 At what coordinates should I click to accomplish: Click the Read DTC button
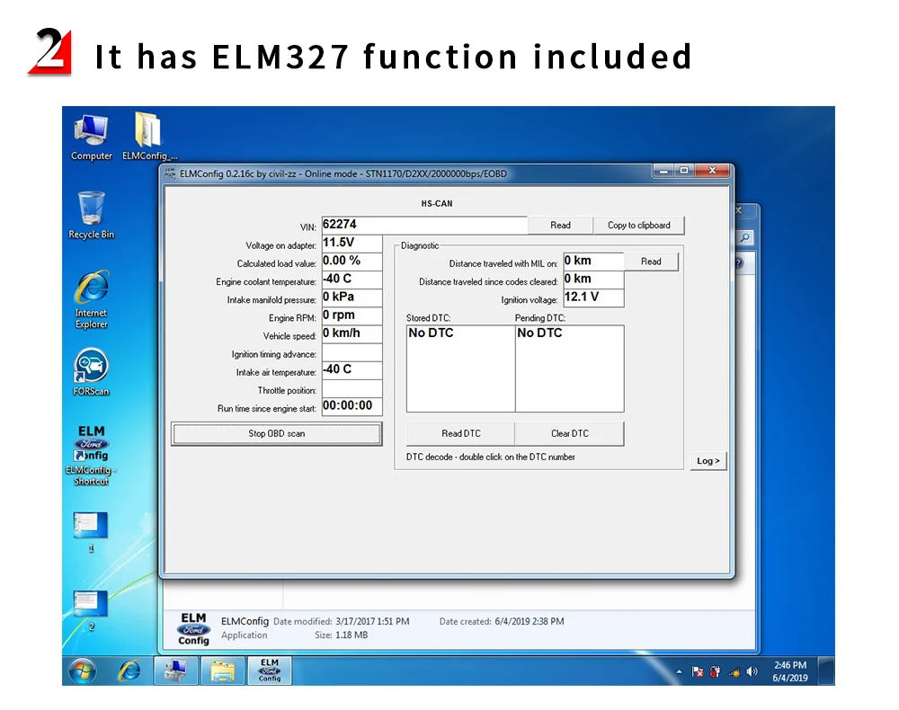pyautogui.click(x=461, y=434)
